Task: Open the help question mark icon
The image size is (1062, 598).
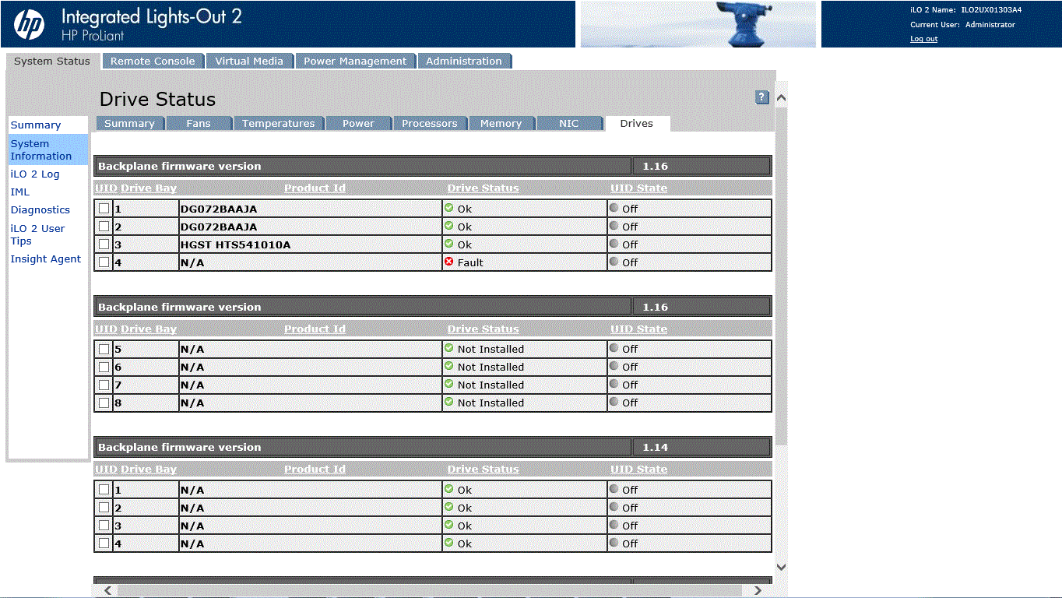Action: coord(762,97)
